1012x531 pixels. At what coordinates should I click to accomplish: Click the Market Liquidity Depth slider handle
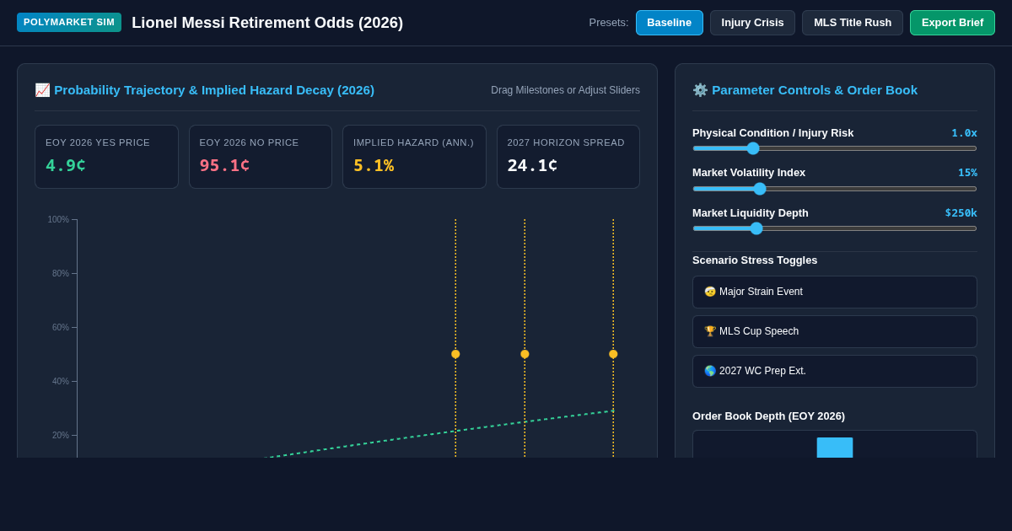tap(756, 228)
